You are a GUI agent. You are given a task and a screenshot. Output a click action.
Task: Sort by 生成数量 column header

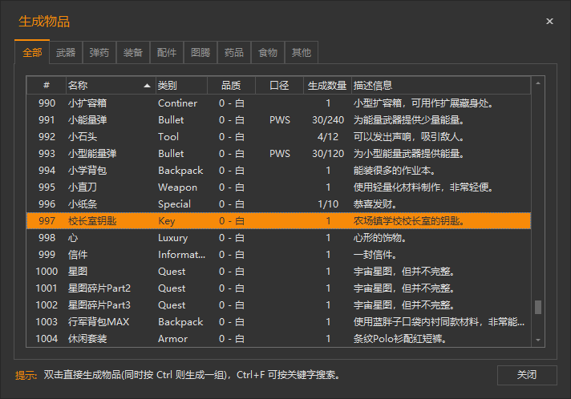click(x=327, y=85)
